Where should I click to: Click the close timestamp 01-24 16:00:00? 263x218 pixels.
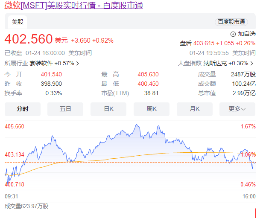coord(45,53)
